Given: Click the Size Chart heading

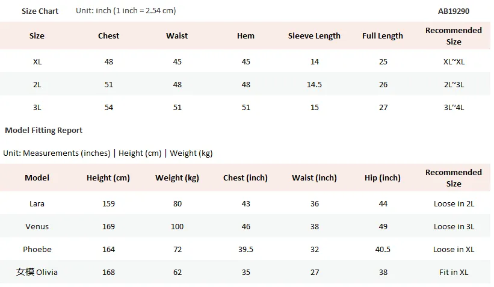Looking at the screenshot, I should tap(40, 11).
